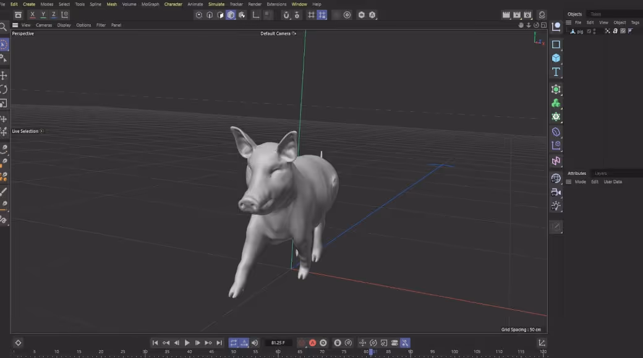The width and height of the screenshot is (643, 358).
Task: Click User Data in Attributes panel
Action: pyautogui.click(x=613, y=182)
